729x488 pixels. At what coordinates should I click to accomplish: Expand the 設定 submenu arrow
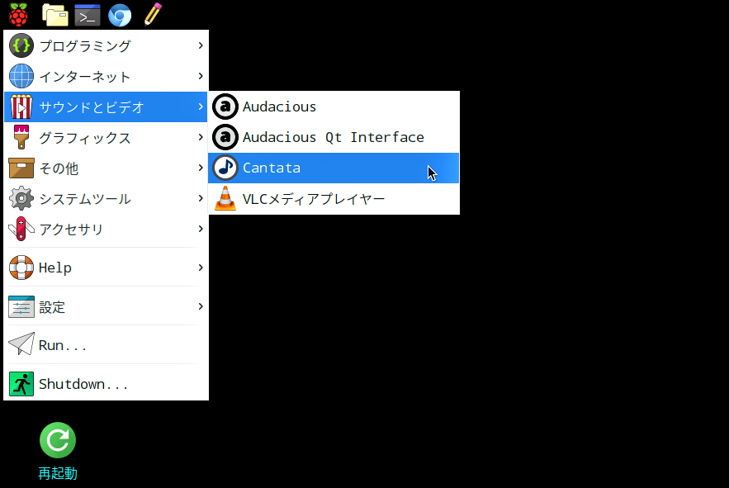coord(201,306)
